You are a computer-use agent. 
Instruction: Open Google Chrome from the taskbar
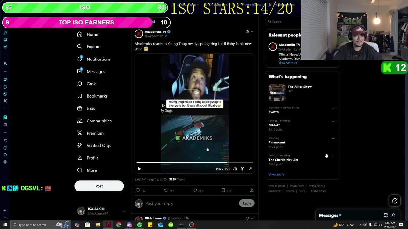tap(119, 225)
